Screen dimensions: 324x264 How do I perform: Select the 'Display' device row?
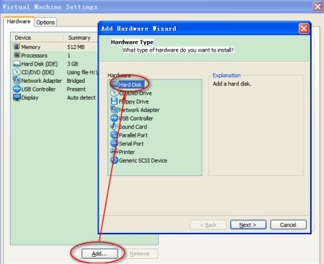coord(55,97)
